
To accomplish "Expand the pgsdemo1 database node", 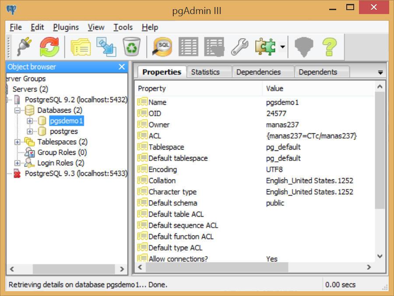I will pyautogui.click(x=30, y=121).
